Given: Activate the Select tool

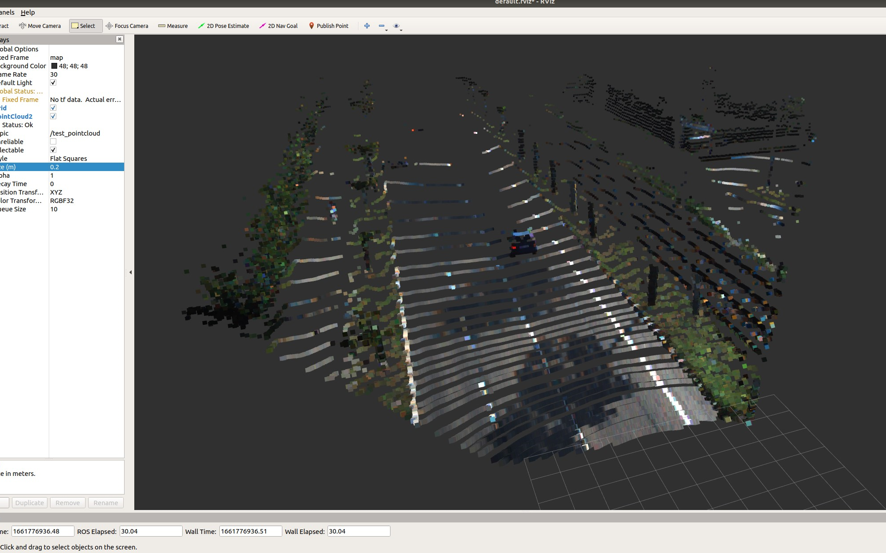Looking at the screenshot, I should pyautogui.click(x=85, y=25).
